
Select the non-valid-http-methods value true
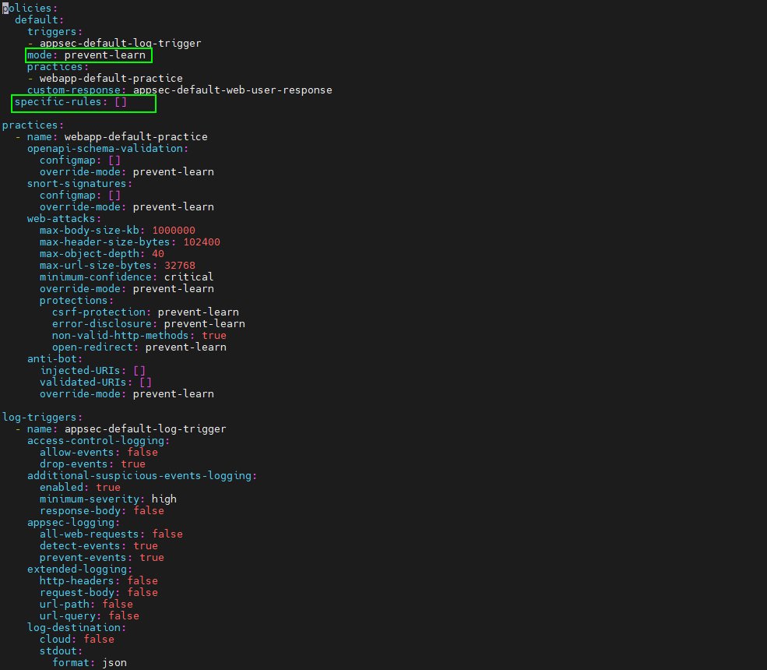pos(213,335)
